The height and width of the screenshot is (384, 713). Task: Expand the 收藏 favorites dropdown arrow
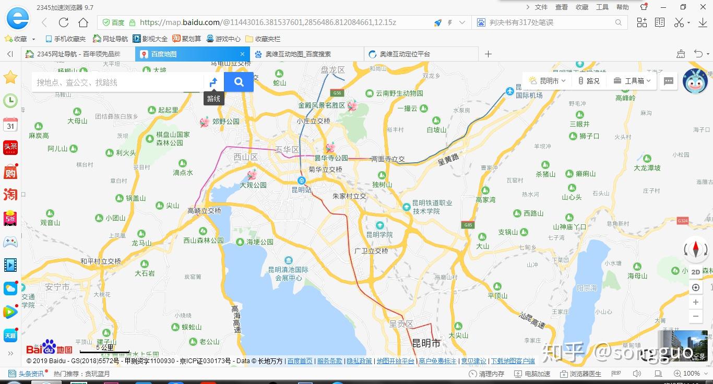(34, 39)
